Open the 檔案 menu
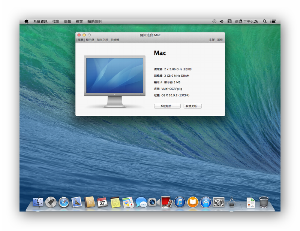 coord(56,22)
